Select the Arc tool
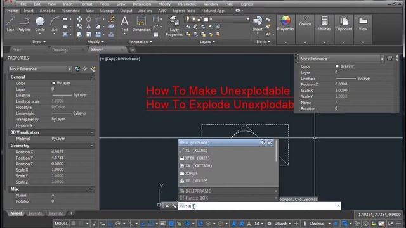The width and height of the screenshot is (406, 228). click(x=55, y=24)
